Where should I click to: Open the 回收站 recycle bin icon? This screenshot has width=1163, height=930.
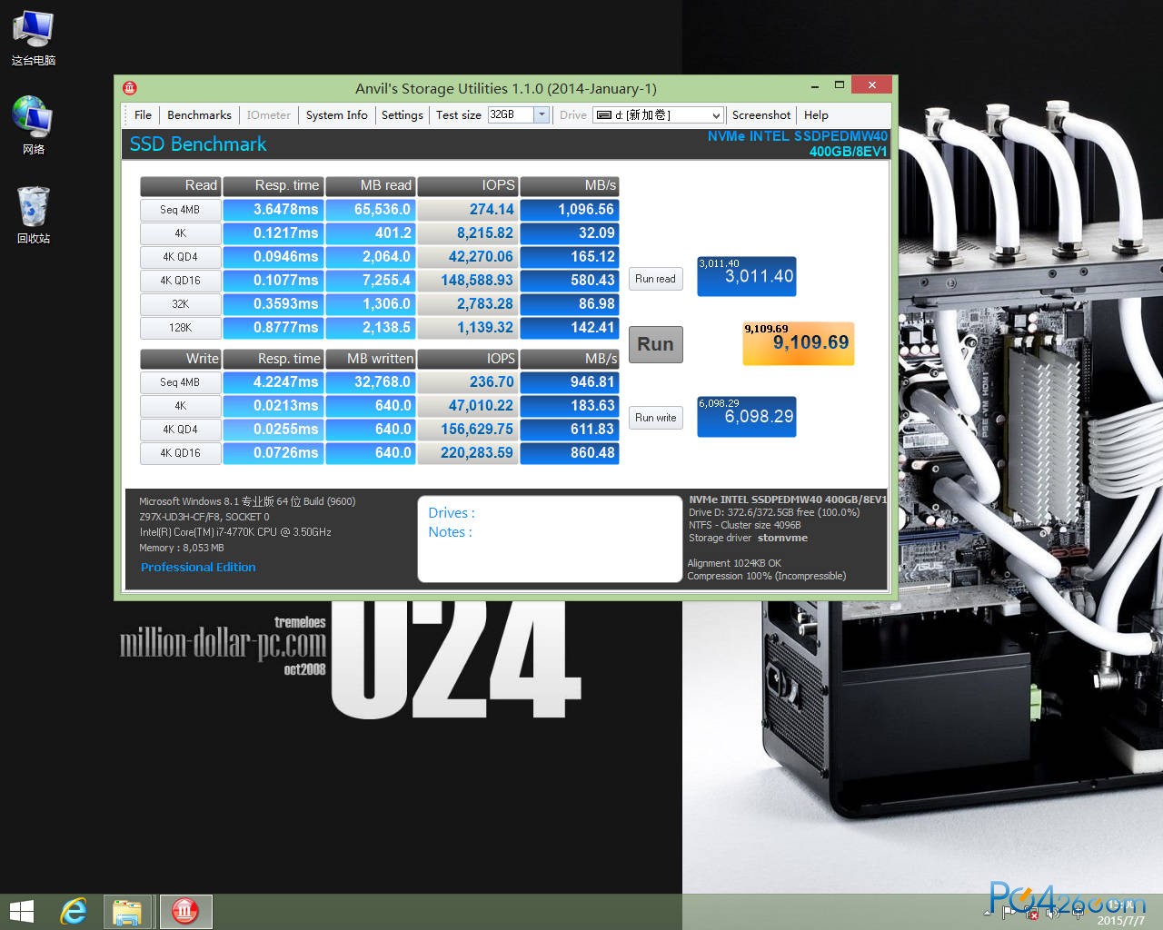pyautogui.click(x=34, y=215)
